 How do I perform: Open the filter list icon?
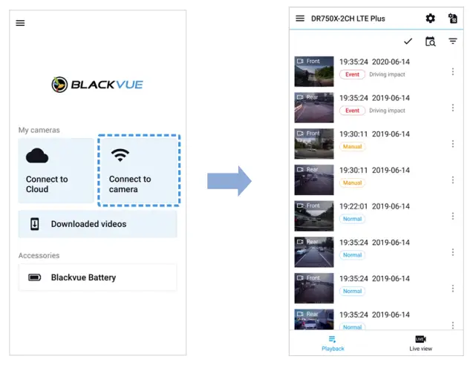(453, 42)
